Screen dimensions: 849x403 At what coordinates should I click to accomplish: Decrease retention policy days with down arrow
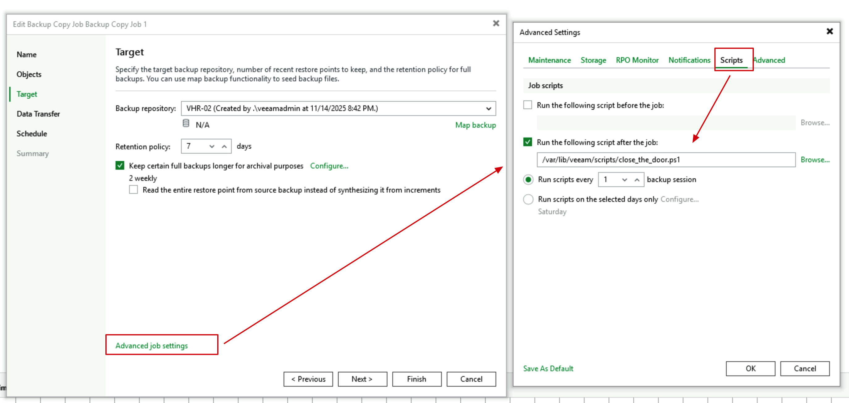(212, 146)
